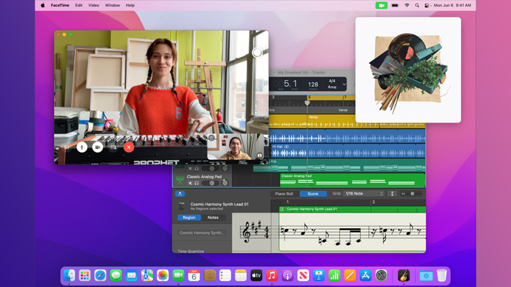Open FaceTime screen share control
The image size is (511, 287).
tap(113, 147)
